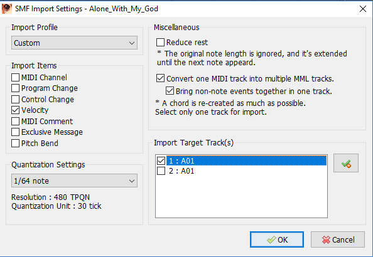Enable the MIDI Channel checkbox
The height and width of the screenshot is (257, 373).
[16, 77]
